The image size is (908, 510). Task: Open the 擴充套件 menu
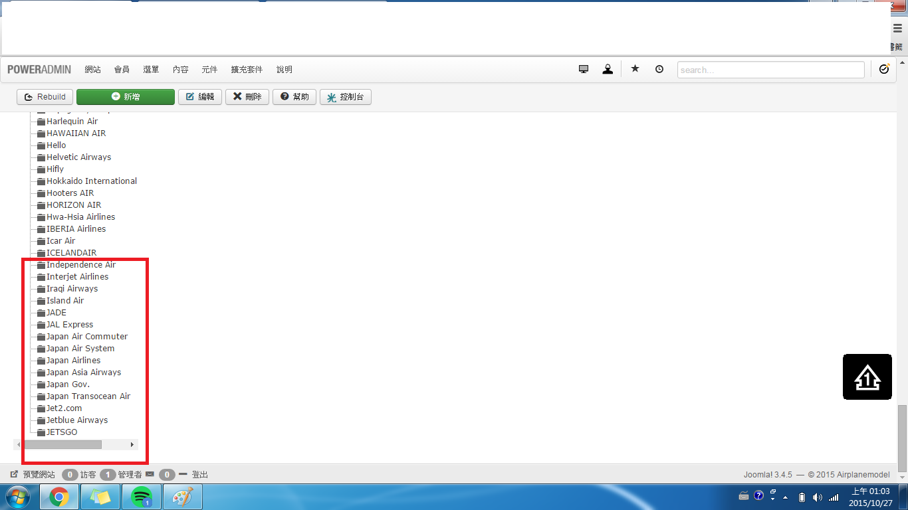pos(247,70)
